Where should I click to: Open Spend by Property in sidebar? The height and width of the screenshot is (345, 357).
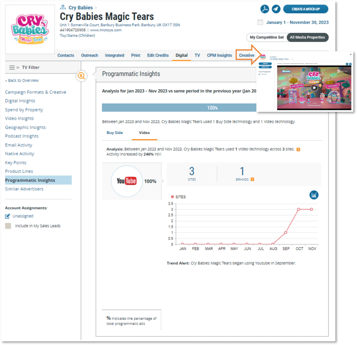click(24, 110)
